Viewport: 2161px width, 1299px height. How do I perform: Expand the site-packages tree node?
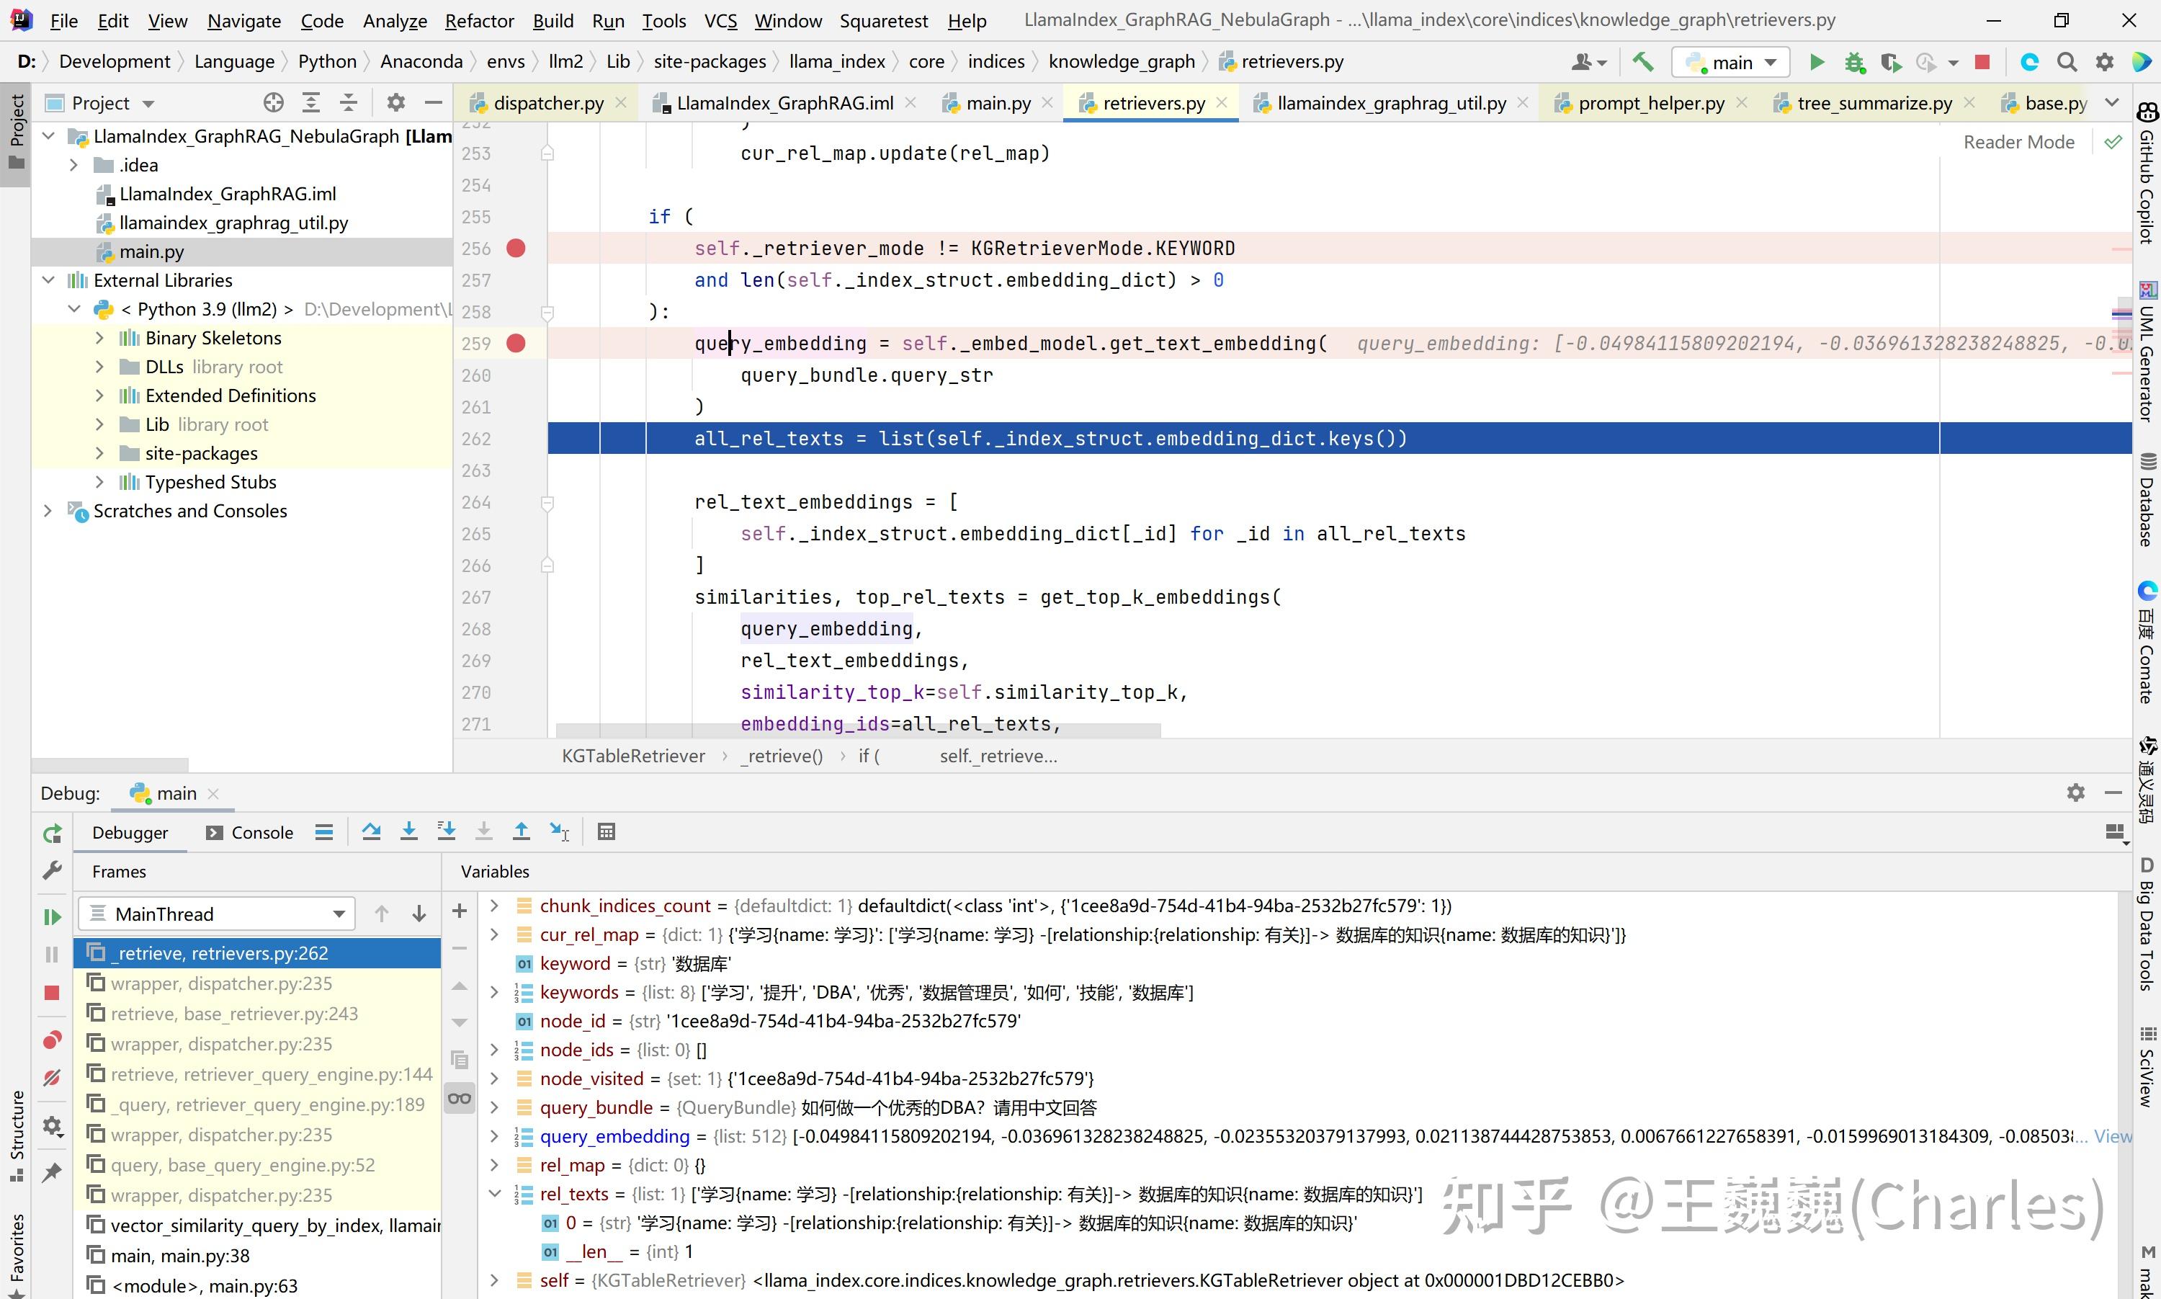[99, 453]
